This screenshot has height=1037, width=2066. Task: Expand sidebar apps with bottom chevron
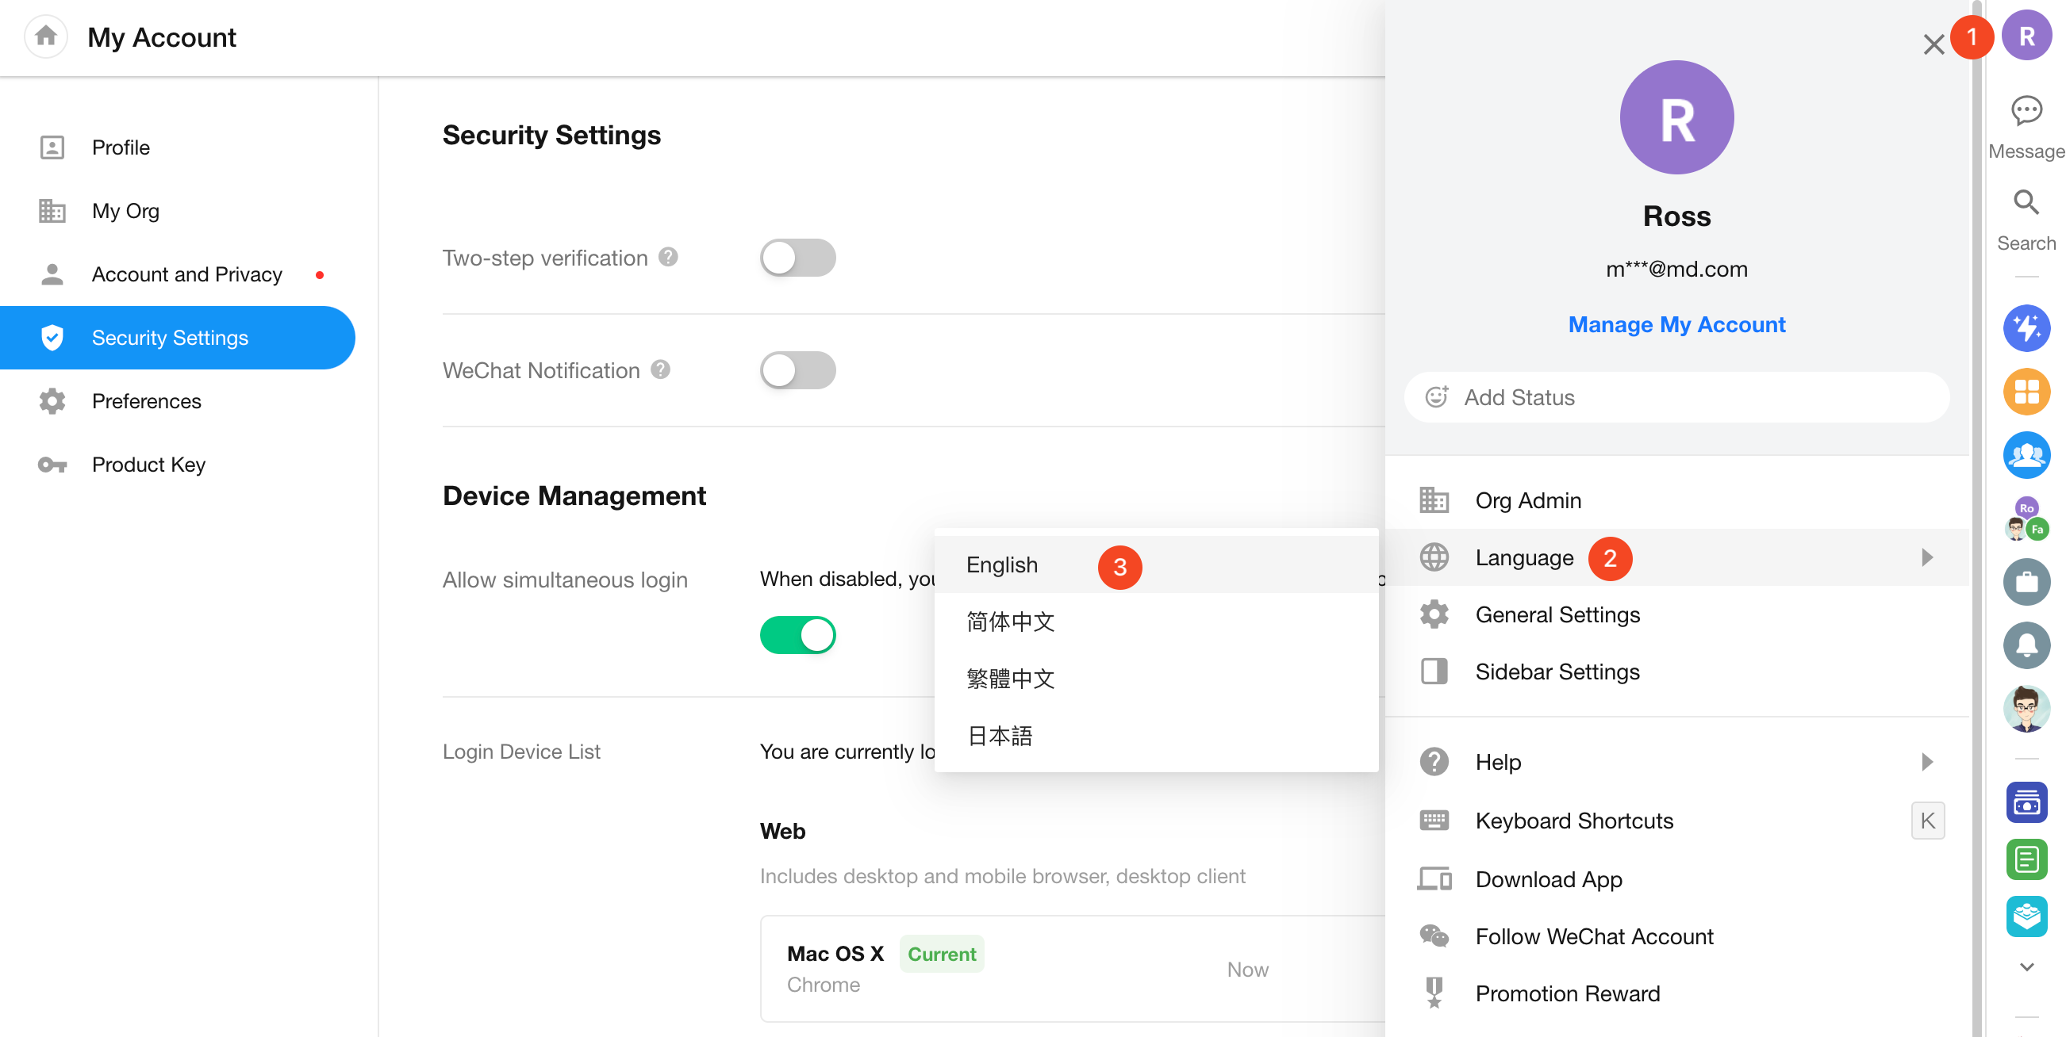coord(2026,967)
